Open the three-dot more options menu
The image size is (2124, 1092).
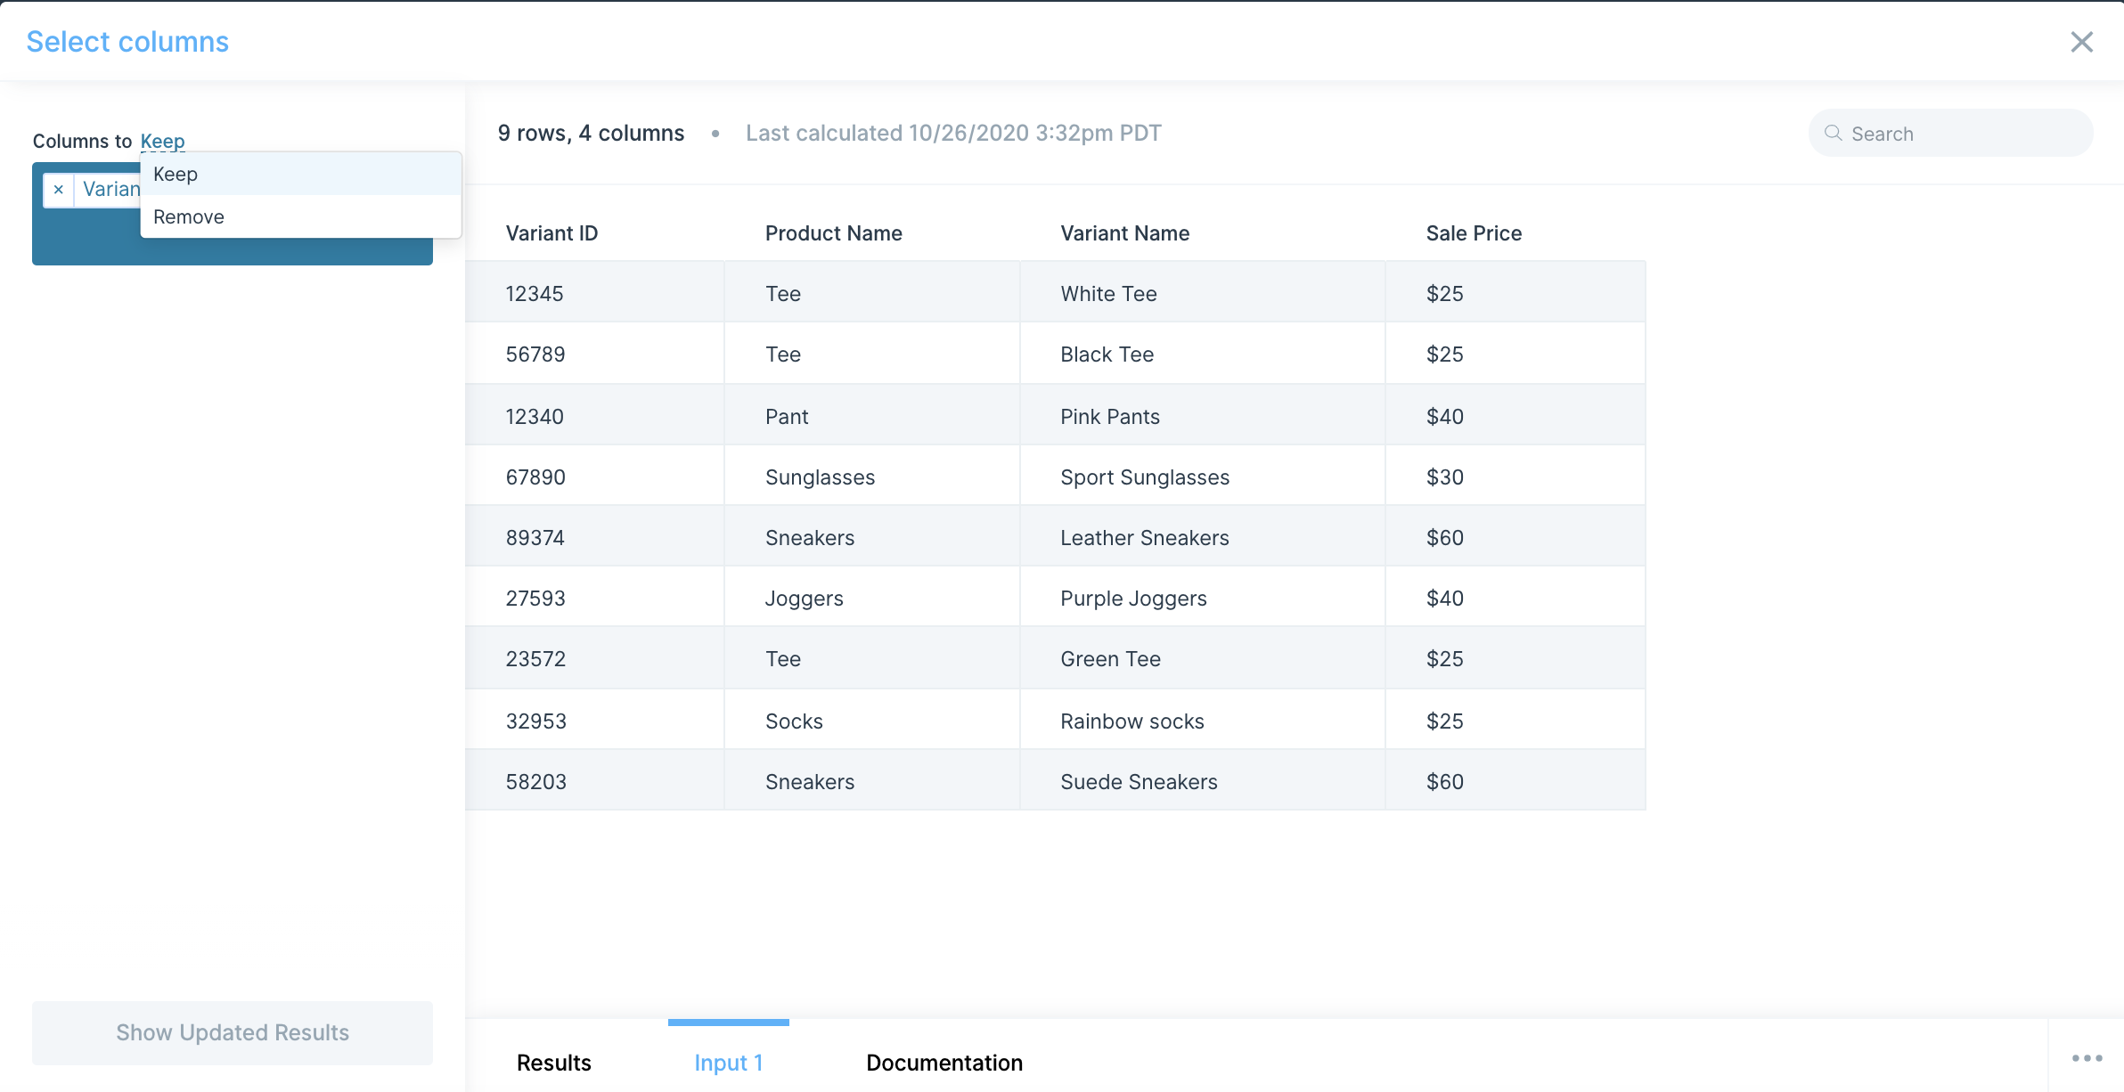2087,1058
